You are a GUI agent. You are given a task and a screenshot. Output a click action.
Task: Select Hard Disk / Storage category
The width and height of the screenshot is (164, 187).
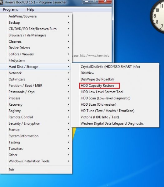point(36,67)
